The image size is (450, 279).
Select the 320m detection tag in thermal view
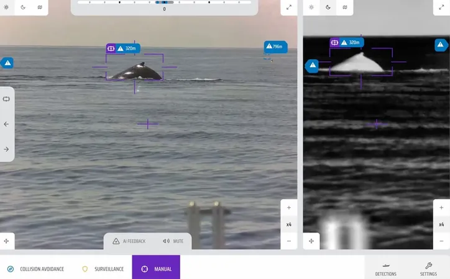point(347,42)
